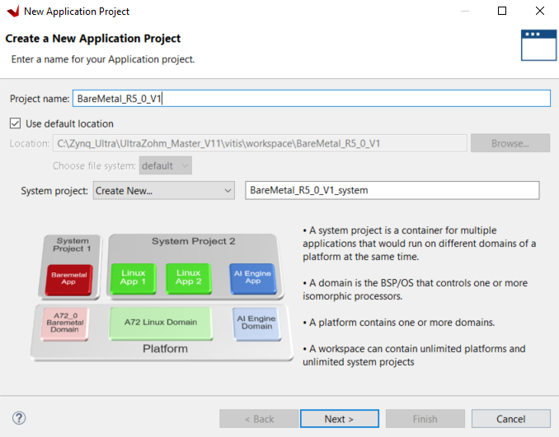
Task: Click the blue AI Engine App block
Action: point(253,277)
